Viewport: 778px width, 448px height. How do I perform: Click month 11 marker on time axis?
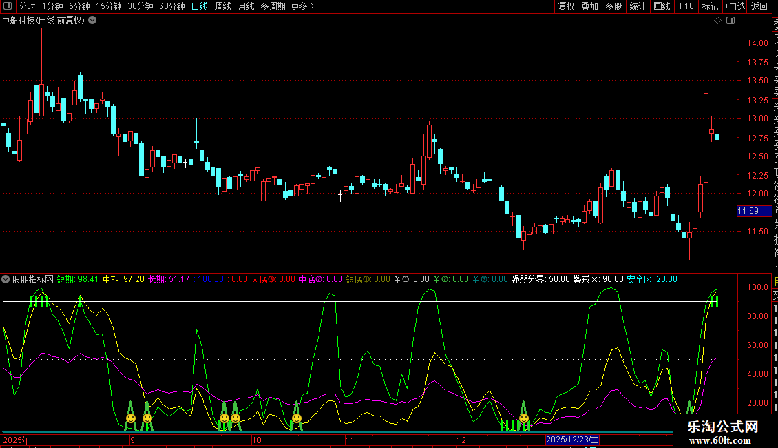[x=350, y=440]
